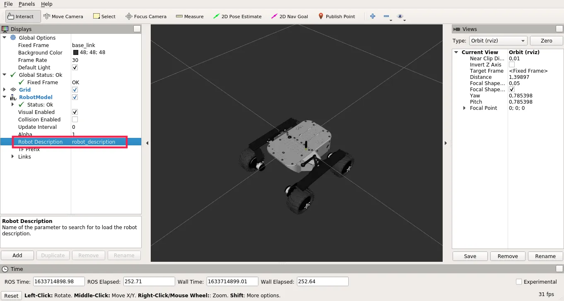Switch to the Select tool
The width and height of the screenshot is (564, 301).
(x=104, y=16)
